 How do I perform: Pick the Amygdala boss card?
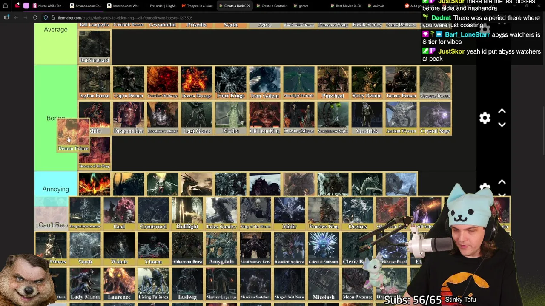point(221,249)
